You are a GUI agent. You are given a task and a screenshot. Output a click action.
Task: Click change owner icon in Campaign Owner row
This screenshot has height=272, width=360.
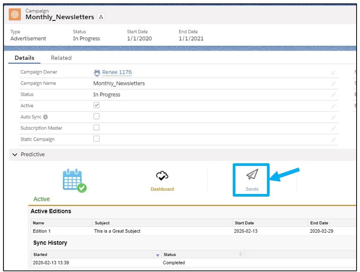(333, 72)
